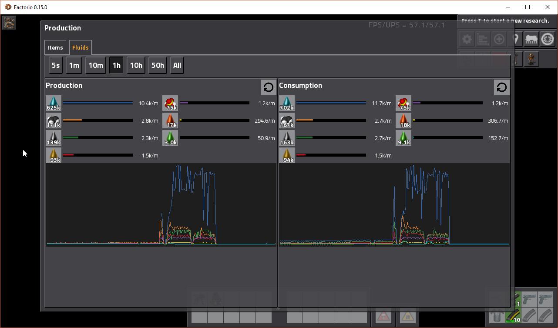Click the engineer character icon
This screenshot has height=328, width=558.
point(531,59)
